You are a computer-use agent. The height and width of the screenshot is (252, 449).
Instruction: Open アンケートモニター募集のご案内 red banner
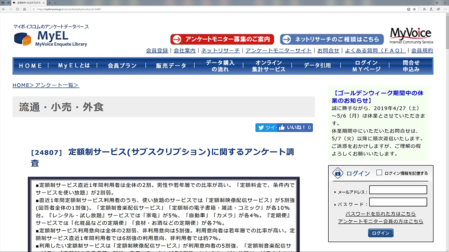[x=222, y=39]
